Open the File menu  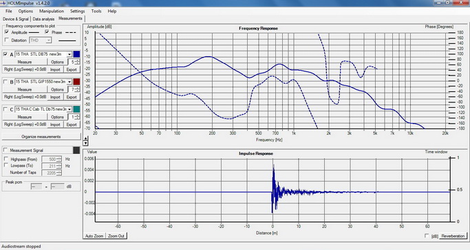[x=9, y=11]
